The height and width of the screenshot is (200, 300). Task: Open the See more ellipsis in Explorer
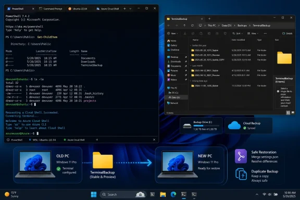(265, 33)
